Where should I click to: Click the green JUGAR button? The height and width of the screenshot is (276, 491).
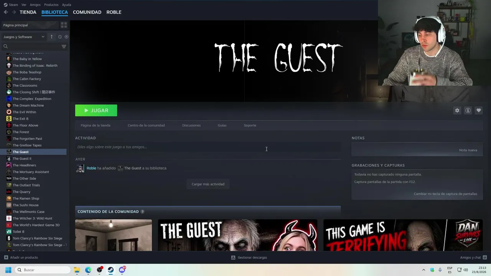pos(96,110)
